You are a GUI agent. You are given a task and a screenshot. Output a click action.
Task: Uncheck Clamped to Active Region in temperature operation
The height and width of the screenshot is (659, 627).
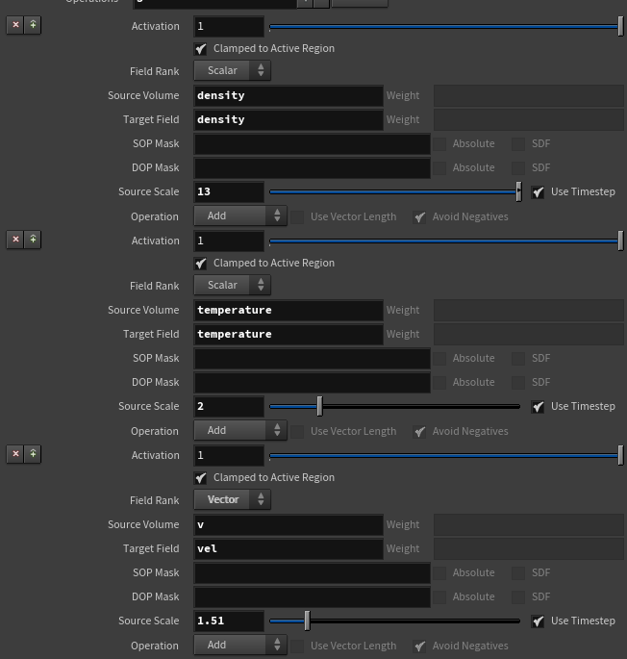click(201, 264)
